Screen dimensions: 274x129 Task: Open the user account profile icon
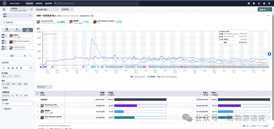click(x=269, y=3)
